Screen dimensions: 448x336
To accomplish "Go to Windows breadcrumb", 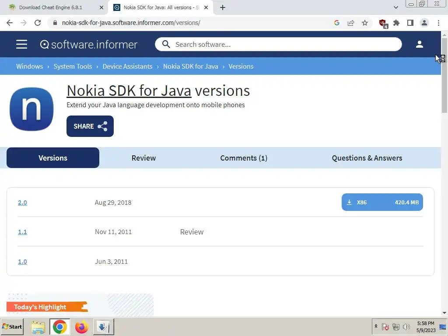I will (x=29, y=66).
